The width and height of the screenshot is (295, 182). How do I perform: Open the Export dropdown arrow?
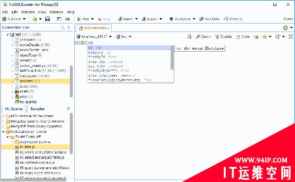[x=161, y=19]
